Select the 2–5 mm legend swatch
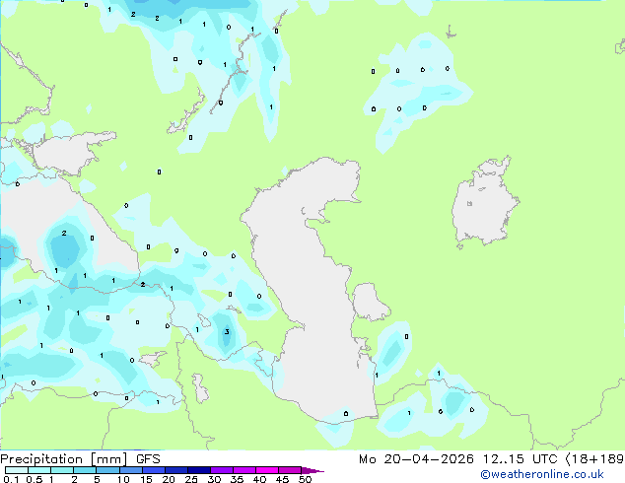The width and height of the screenshot is (625, 483). click(x=85, y=470)
